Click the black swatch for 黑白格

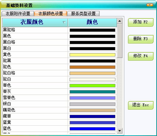[x=92, y=42]
